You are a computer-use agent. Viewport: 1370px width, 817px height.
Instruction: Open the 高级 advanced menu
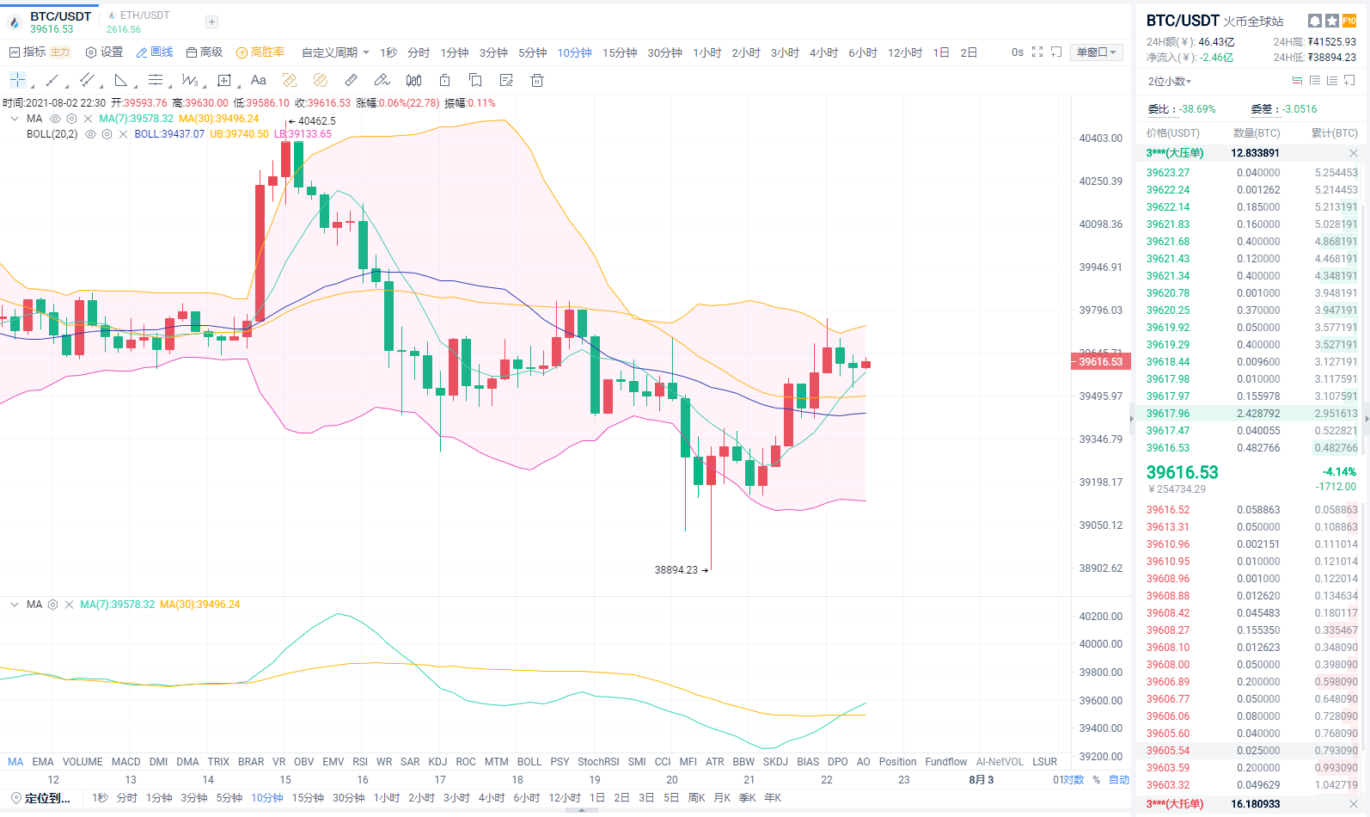tap(204, 52)
